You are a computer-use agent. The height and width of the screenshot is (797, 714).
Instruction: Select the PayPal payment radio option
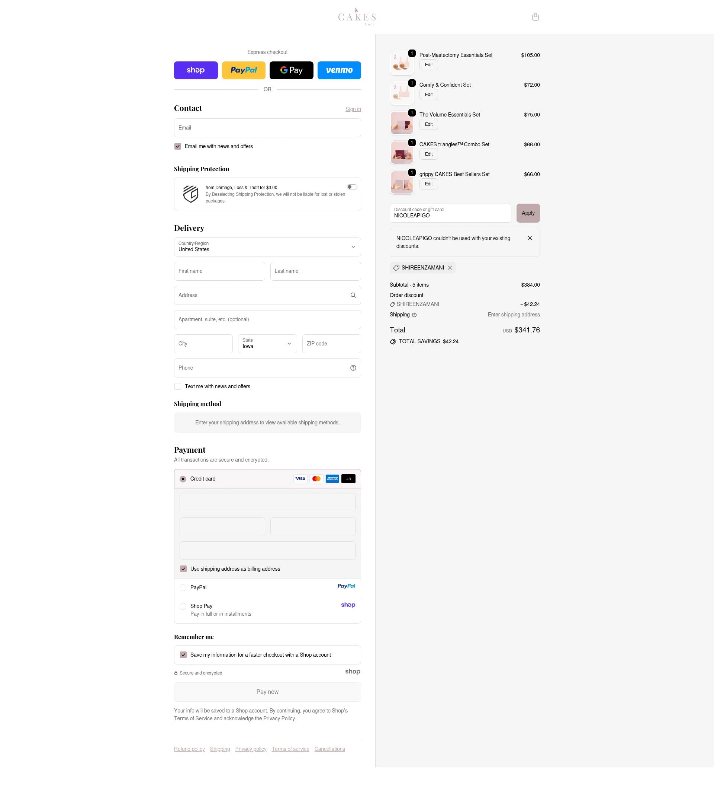point(183,588)
